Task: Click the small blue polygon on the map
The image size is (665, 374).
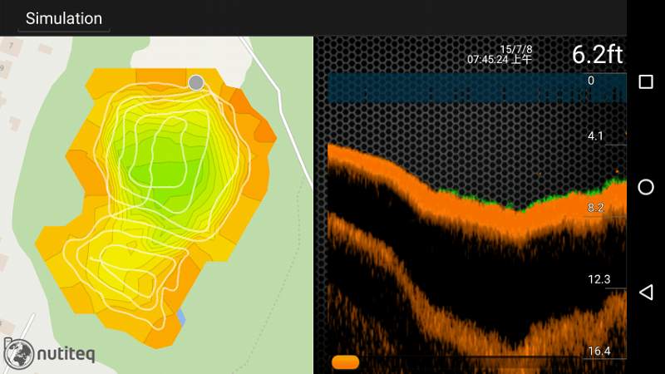Action: coord(181,317)
